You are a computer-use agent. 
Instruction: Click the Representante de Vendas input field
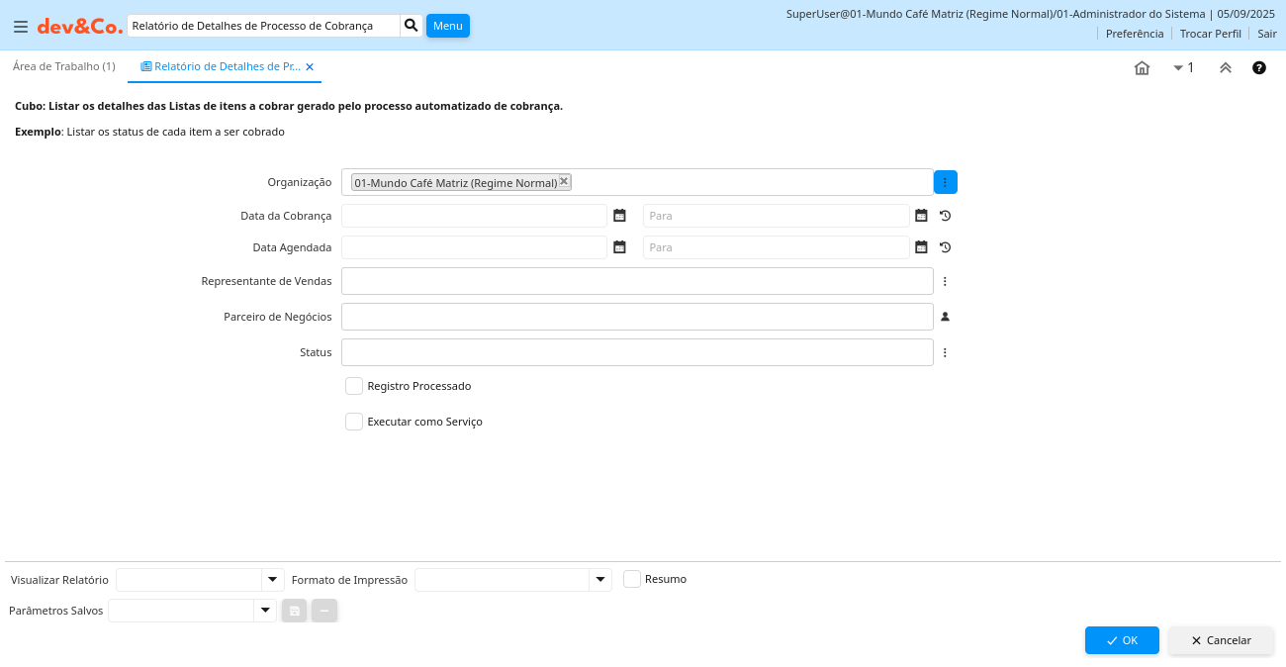[637, 281]
